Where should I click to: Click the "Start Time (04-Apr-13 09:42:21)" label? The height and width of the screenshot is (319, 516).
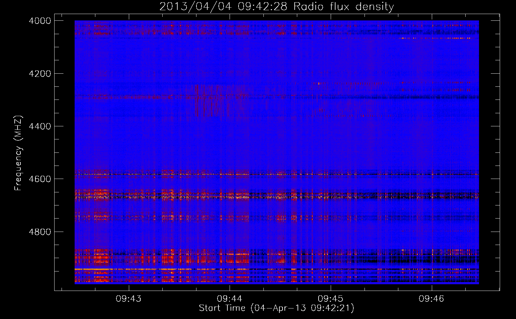coord(276,308)
